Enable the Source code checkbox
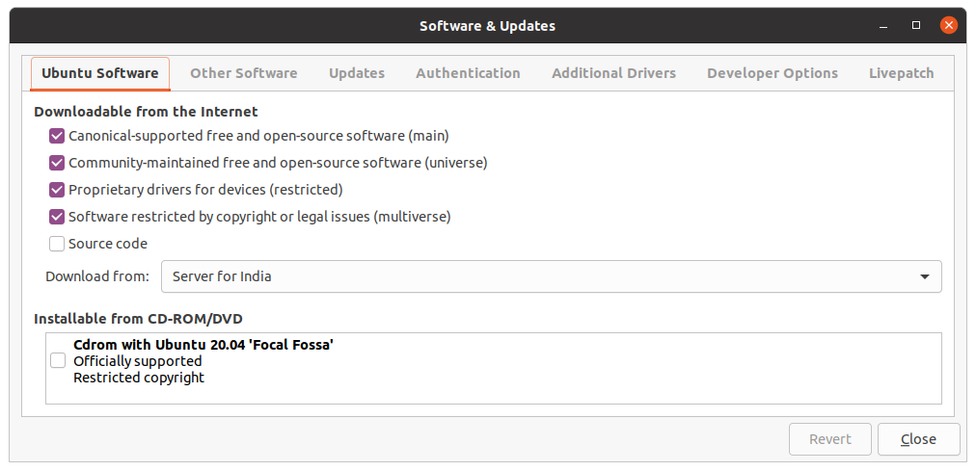Screen dimensions: 976x471 (x=57, y=244)
